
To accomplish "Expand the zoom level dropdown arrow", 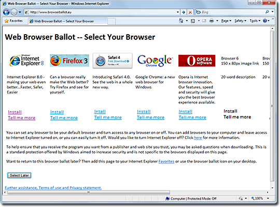I will [268, 198].
